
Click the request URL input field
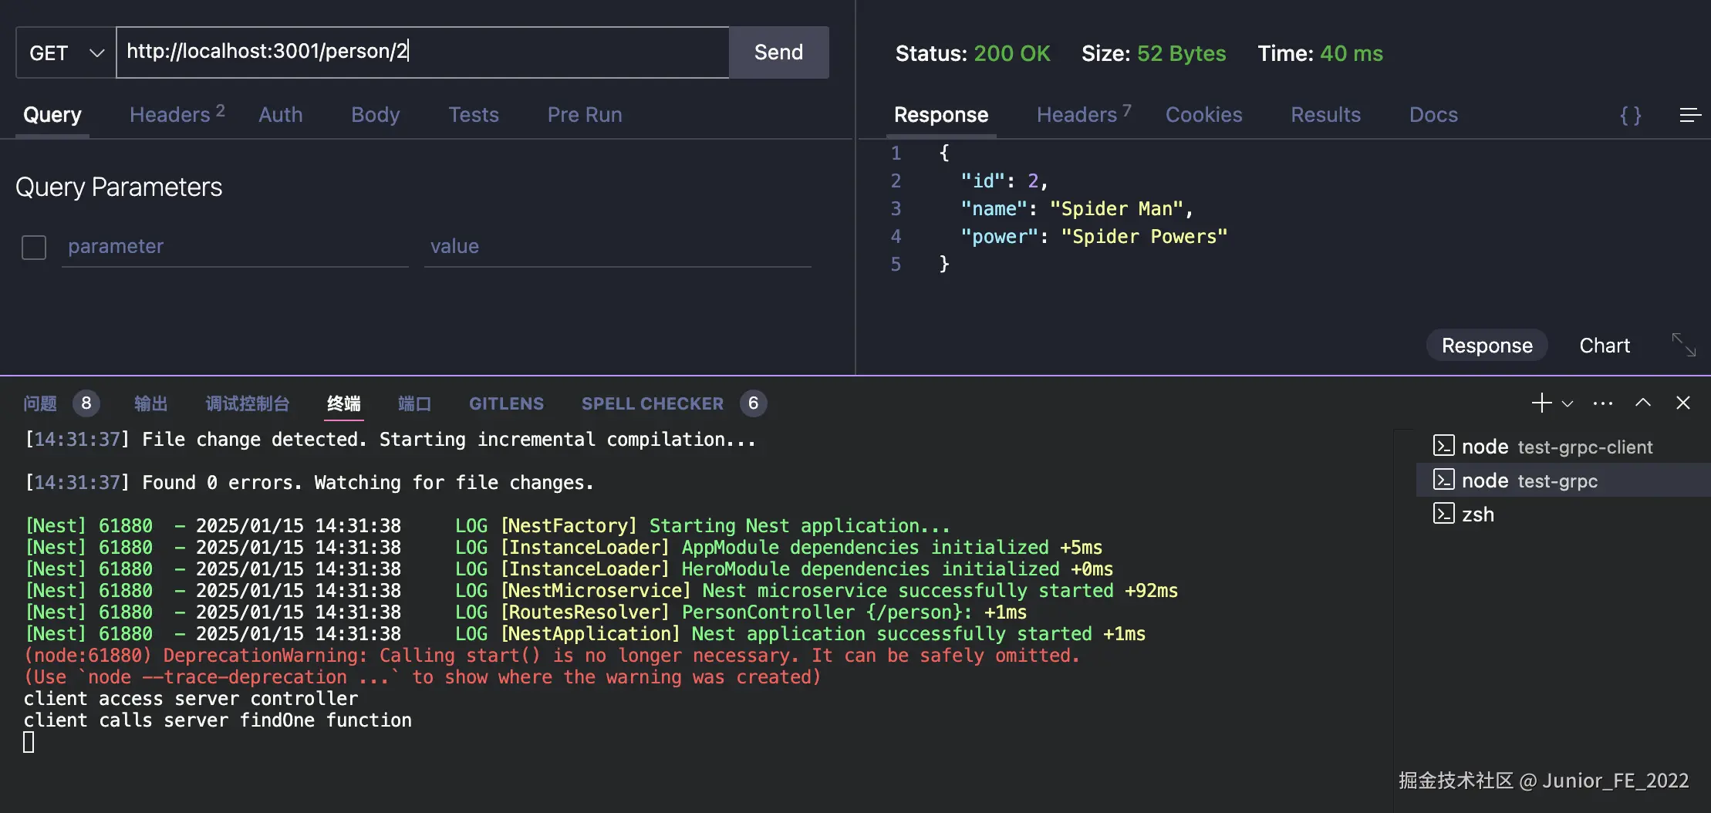point(422,52)
